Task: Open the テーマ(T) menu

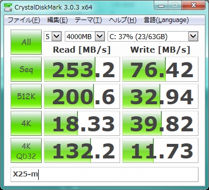Action: [88, 20]
